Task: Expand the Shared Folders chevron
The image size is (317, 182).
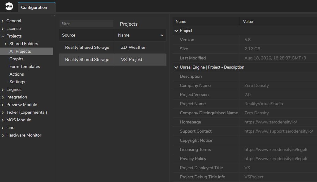Action: [6, 44]
